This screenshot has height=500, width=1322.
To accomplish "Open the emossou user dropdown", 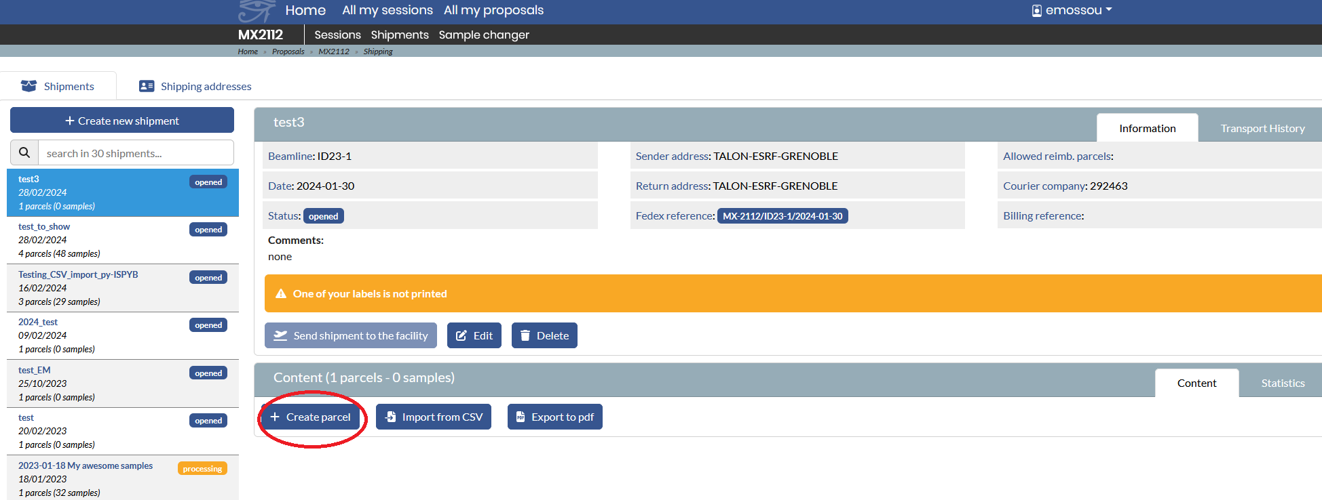I will click(x=1072, y=10).
